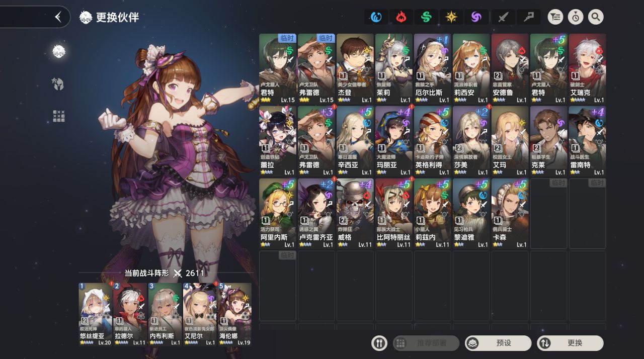Pick the 英格利得 character card

point(433,141)
